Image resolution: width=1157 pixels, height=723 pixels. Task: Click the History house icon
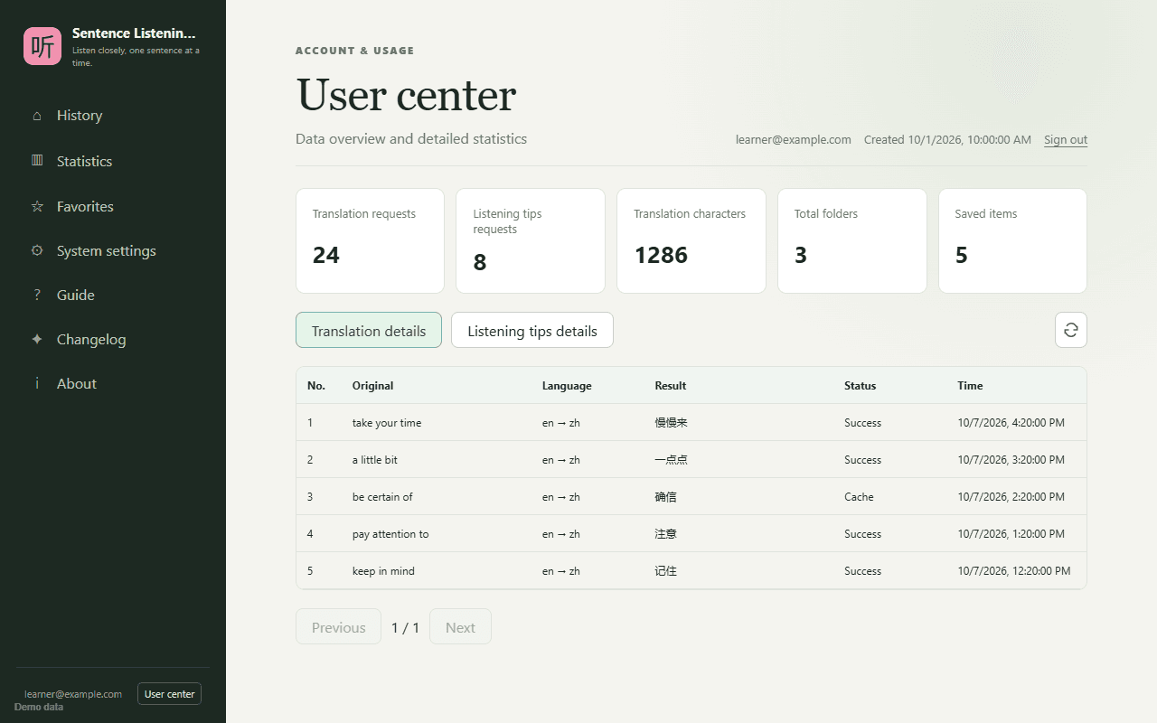click(37, 116)
